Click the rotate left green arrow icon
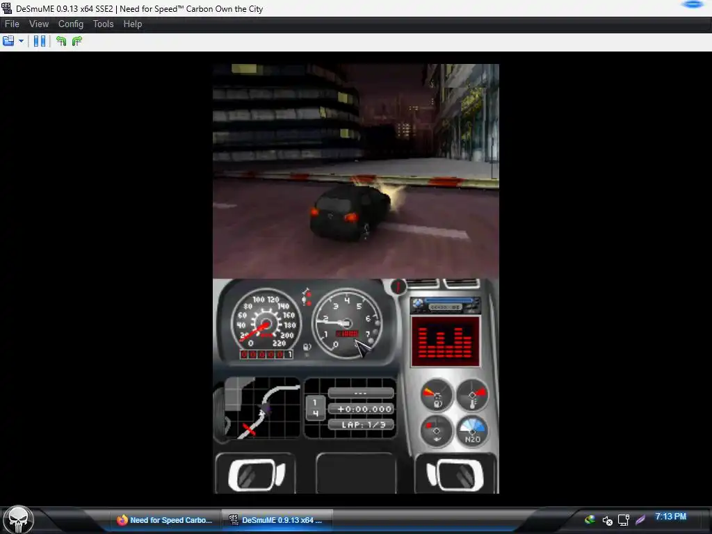Image resolution: width=712 pixels, height=534 pixels. 61,41
